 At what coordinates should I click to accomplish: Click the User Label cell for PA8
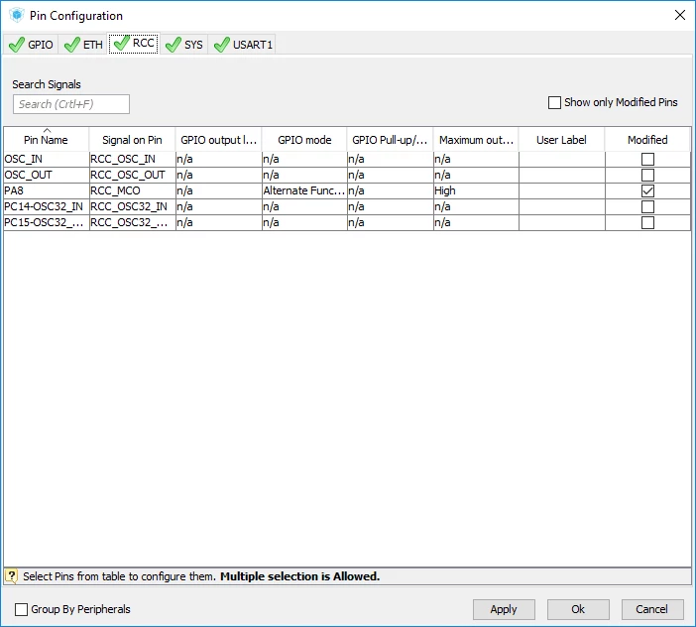pos(561,190)
